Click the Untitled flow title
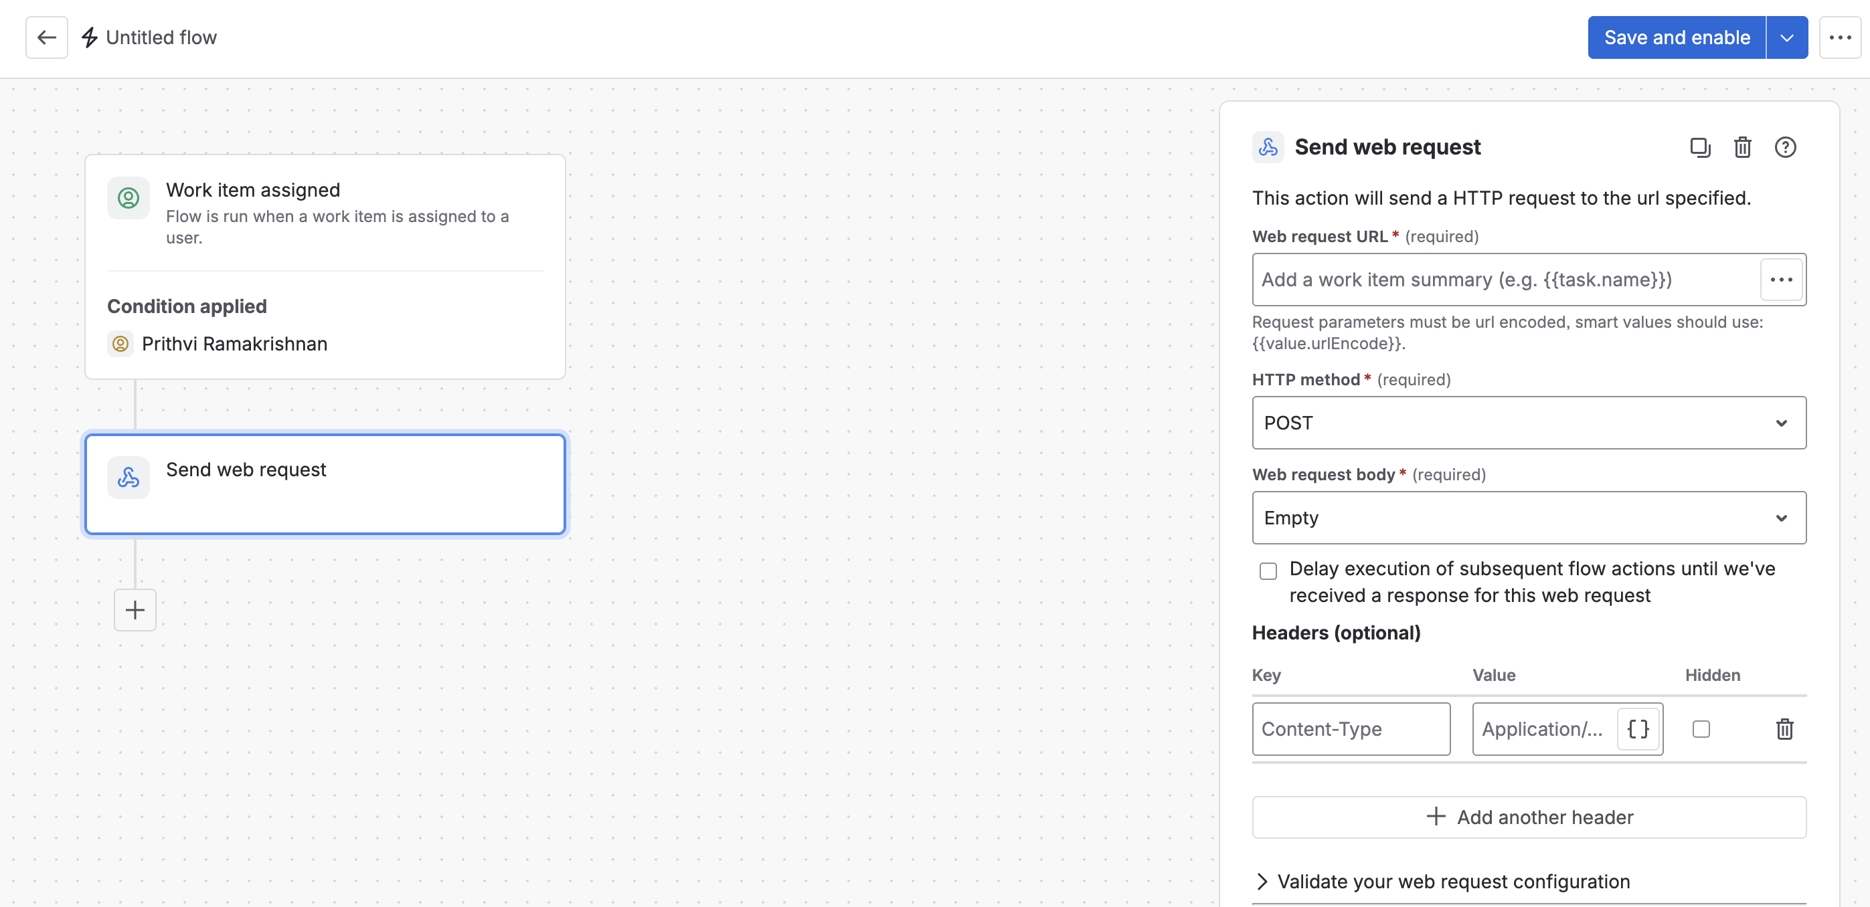 (x=161, y=37)
